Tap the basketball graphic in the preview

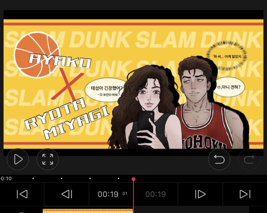coord(37,54)
